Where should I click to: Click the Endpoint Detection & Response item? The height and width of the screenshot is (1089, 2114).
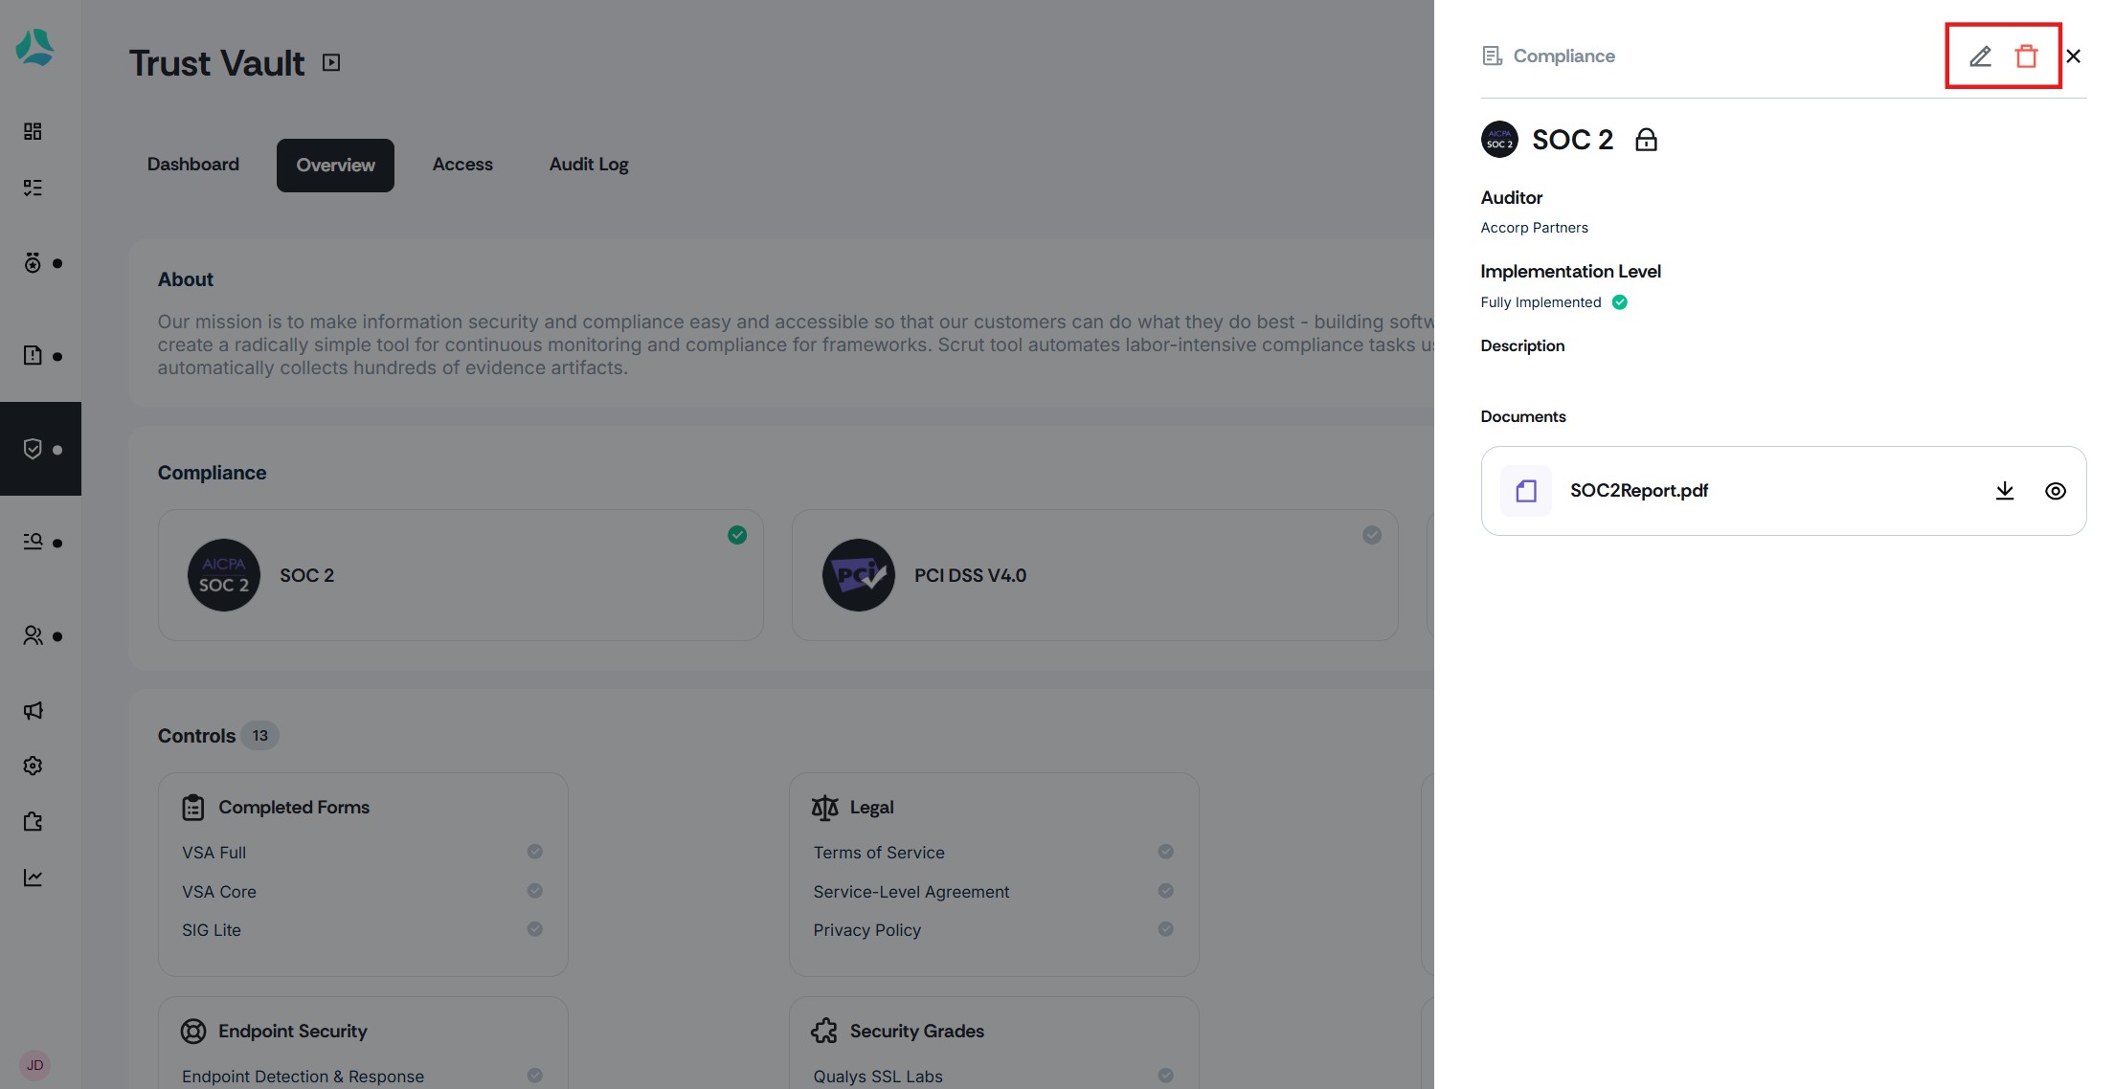point(303,1077)
